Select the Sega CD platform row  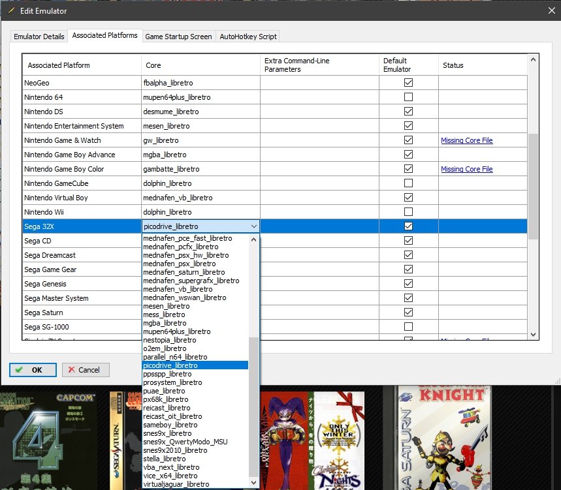[82, 241]
